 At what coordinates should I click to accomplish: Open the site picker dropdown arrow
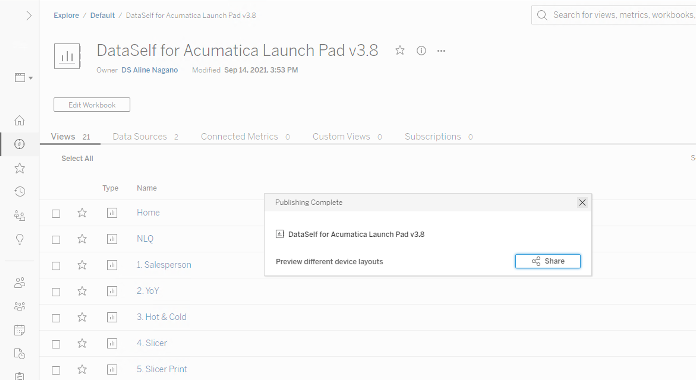click(x=30, y=78)
